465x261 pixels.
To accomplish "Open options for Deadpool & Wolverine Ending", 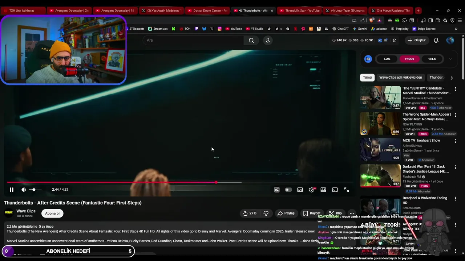I will point(455,199).
